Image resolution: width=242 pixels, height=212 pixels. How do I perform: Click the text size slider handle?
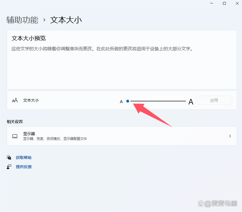[128, 101]
